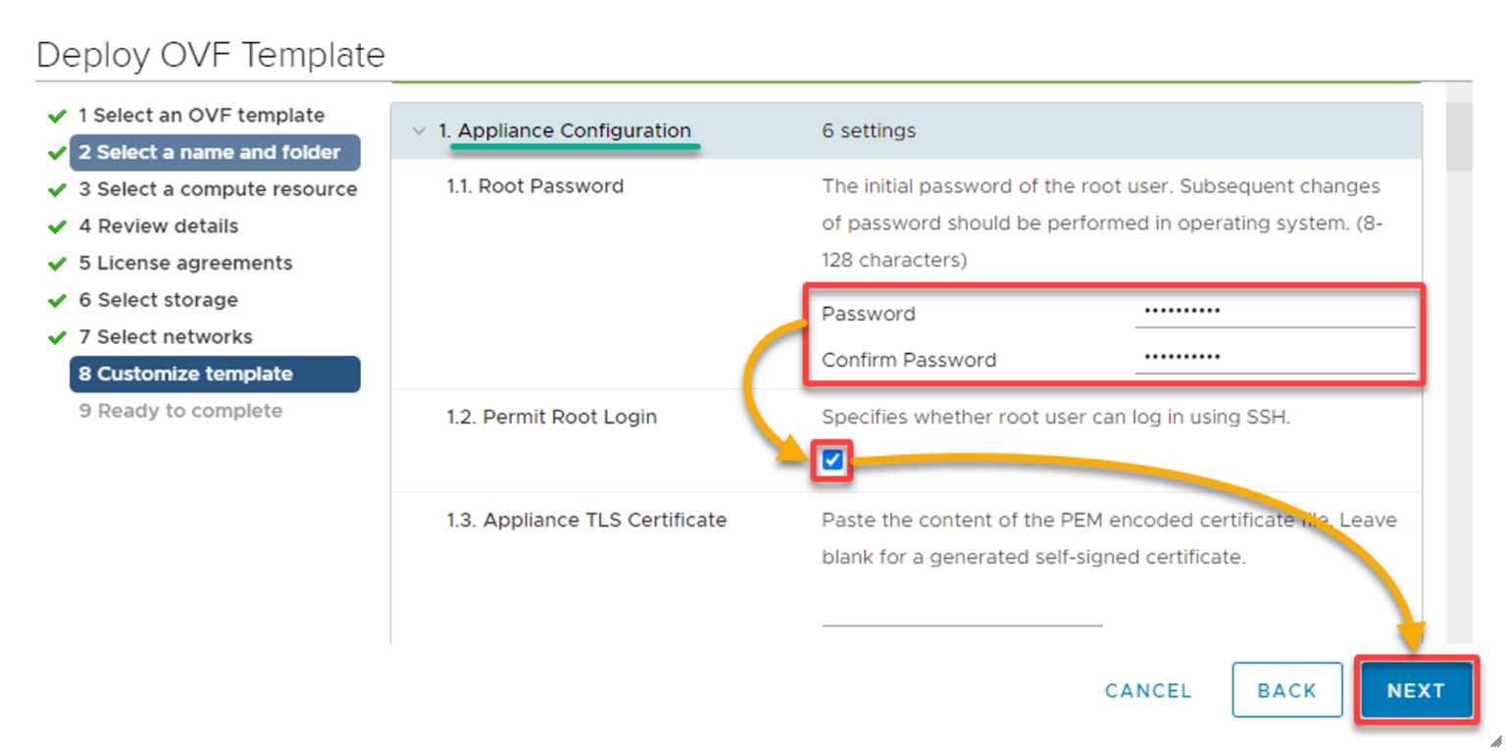This screenshot has height=751, width=1506.
Task: Click the checkmark beside Select a name and folder
Action: (57, 152)
